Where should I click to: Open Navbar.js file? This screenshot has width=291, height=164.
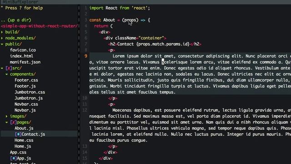tap(25, 110)
